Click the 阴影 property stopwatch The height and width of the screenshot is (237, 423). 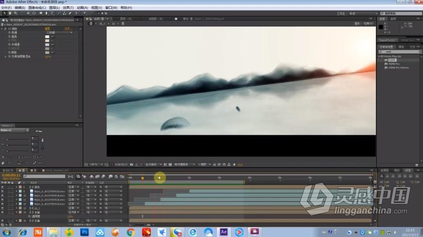point(9,52)
